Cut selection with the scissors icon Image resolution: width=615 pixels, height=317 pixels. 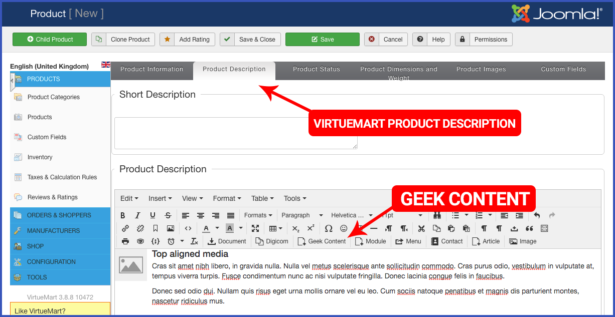[421, 228]
